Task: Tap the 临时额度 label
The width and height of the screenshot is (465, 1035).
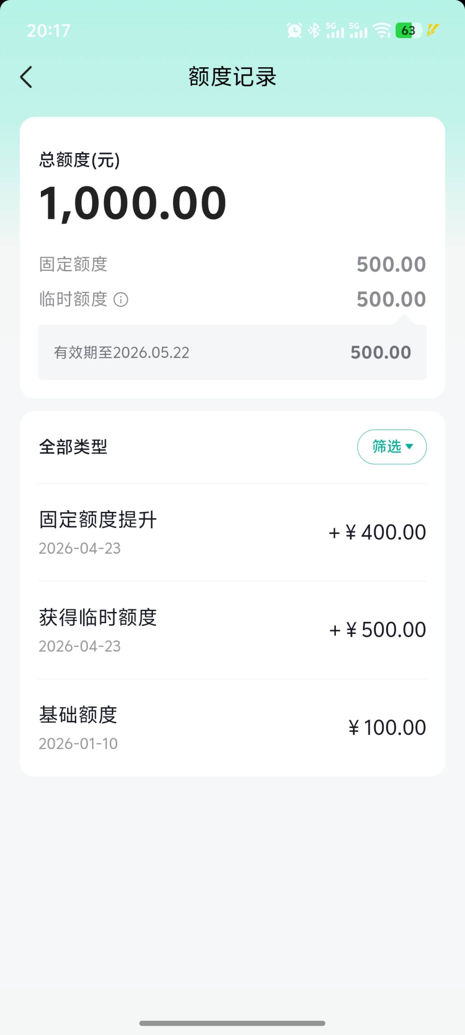Action: click(x=73, y=299)
